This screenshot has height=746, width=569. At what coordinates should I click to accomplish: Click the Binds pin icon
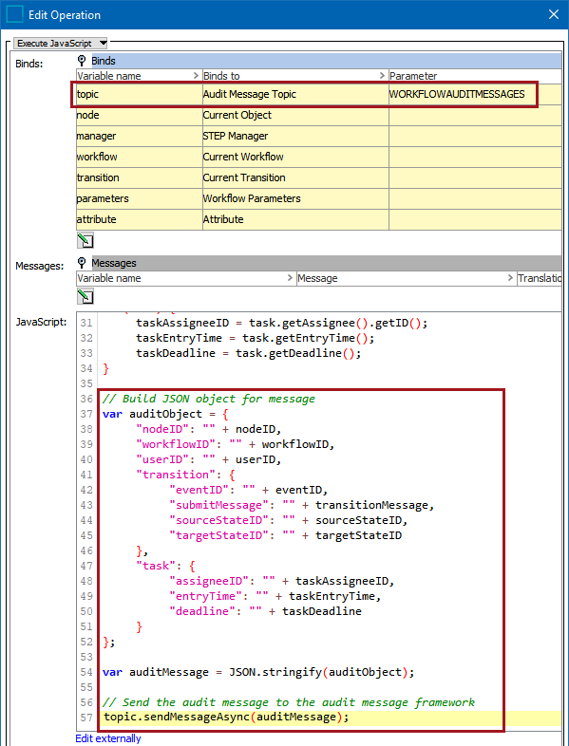pos(82,61)
